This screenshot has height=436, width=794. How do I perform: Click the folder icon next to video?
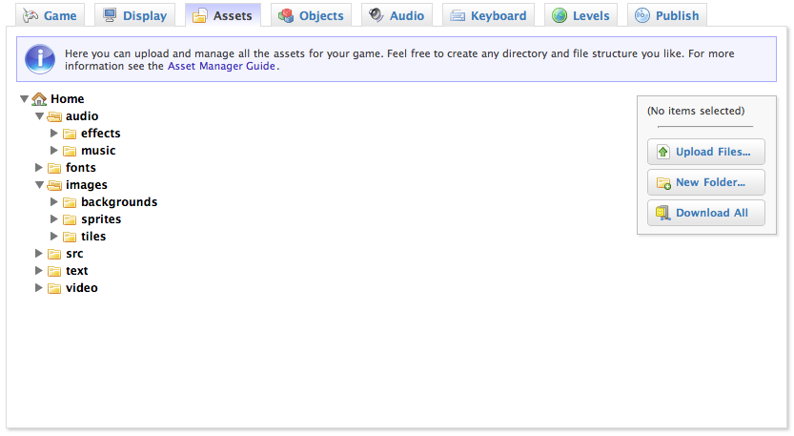coord(54,288)
